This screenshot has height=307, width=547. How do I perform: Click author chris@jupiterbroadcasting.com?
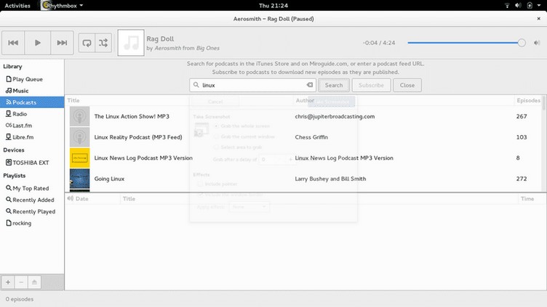tap(335, 116)
